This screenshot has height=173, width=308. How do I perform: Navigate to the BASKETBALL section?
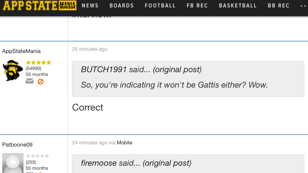click(x=238, y=6)
